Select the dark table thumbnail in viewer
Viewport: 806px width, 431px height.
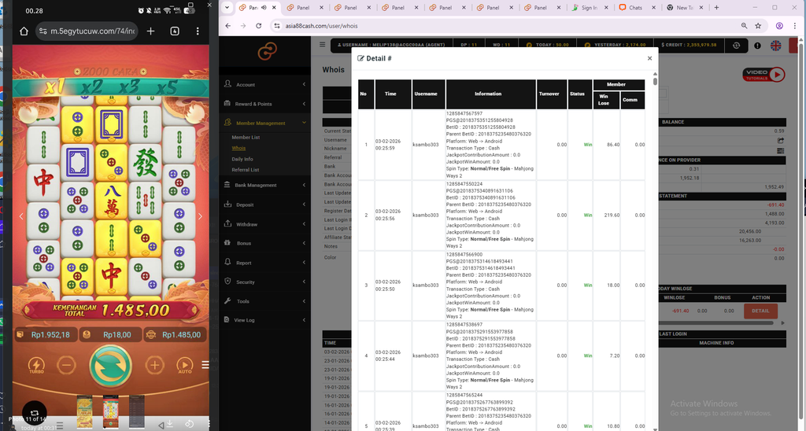[x=136, y=411]
